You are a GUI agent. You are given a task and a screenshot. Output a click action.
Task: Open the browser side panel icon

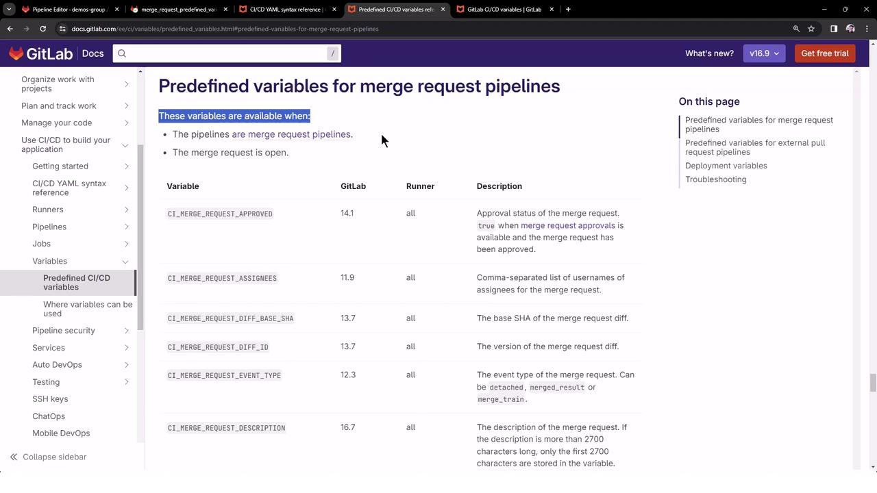coord(834,29)
